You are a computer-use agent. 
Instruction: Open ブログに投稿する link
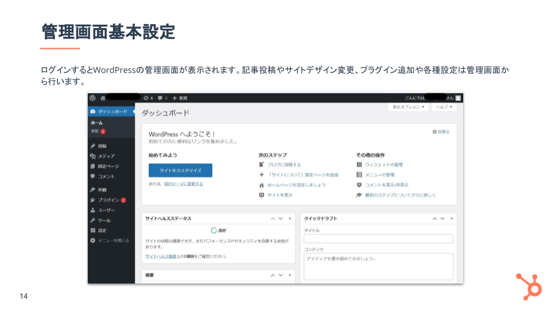[284, 165]
